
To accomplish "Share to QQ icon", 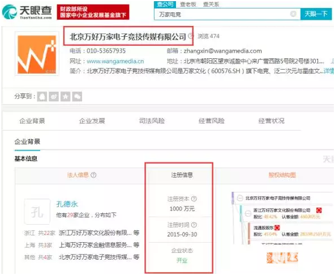I will (42, 96).
